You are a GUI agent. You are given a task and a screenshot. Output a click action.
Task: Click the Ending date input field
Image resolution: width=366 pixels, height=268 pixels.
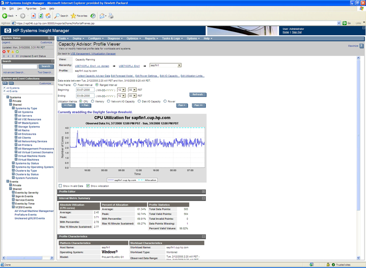point(85,96)
